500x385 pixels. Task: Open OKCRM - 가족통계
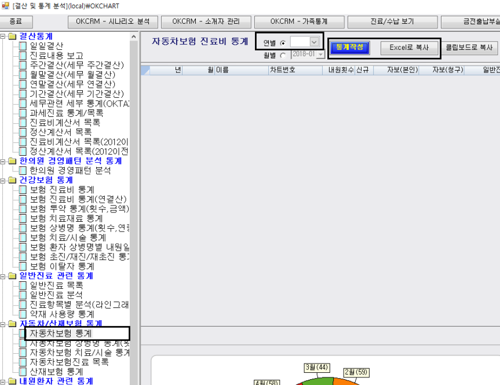(299, 21)
